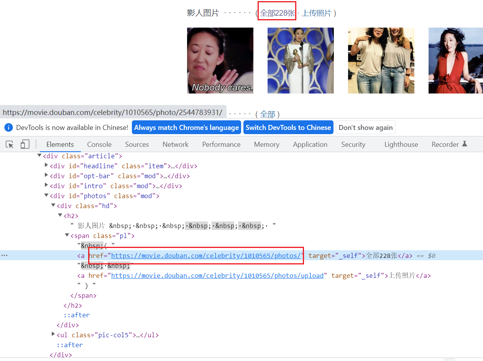Open the 全部228张 photos link
The width and height of the screenshot is (483, 361).
tap(278, 13)
